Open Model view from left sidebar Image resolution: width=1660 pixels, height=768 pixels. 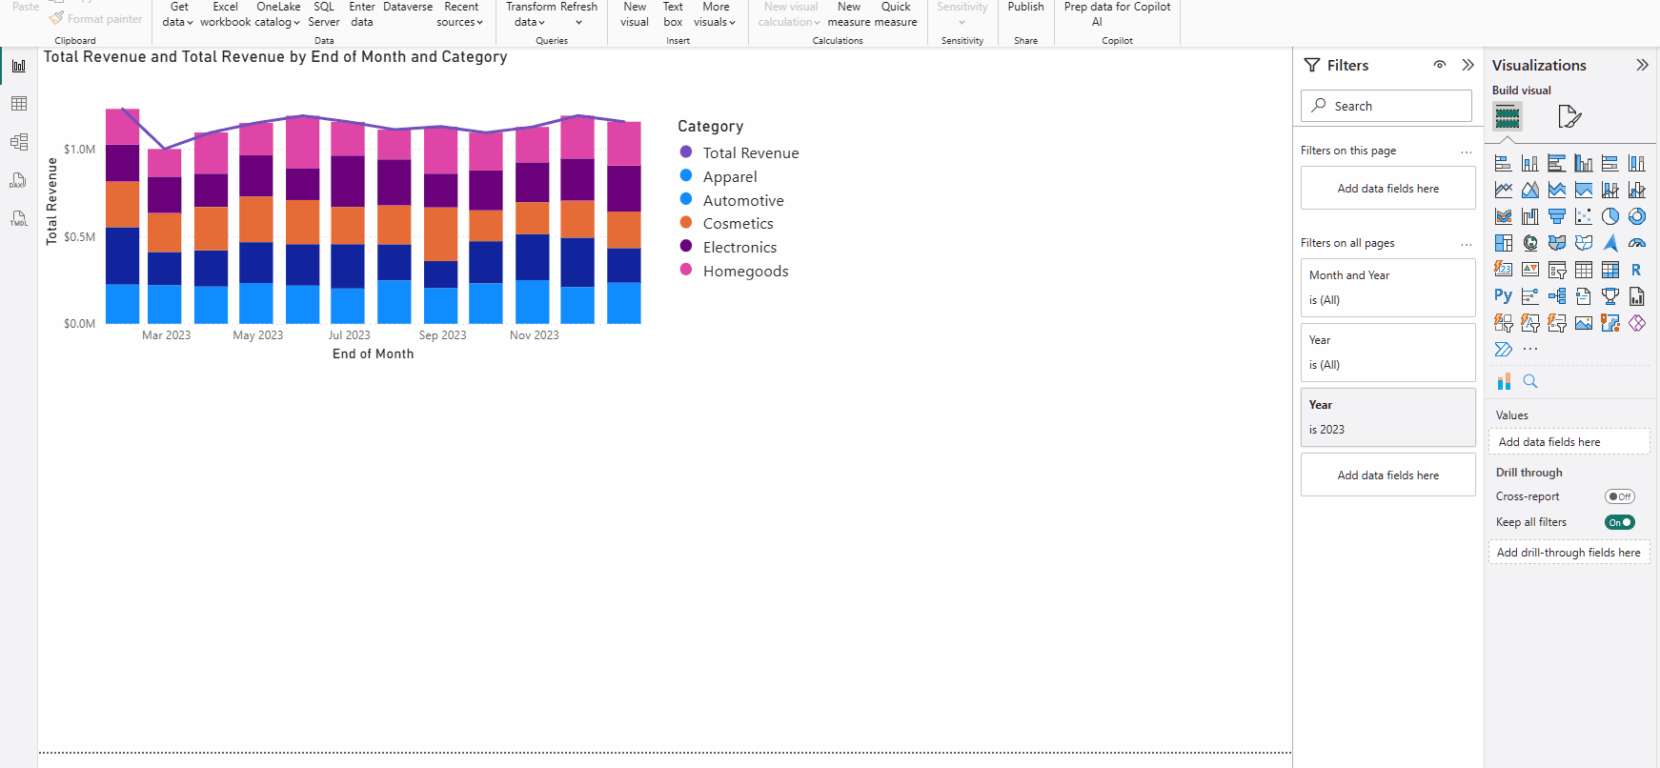19,142
